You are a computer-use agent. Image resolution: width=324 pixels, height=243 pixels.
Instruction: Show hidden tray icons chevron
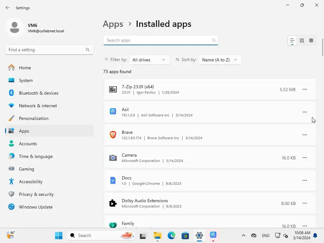244,235
